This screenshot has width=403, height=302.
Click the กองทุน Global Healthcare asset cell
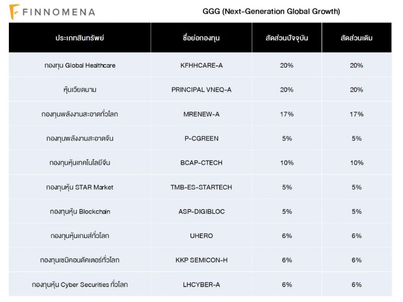(x=80, y=66)
